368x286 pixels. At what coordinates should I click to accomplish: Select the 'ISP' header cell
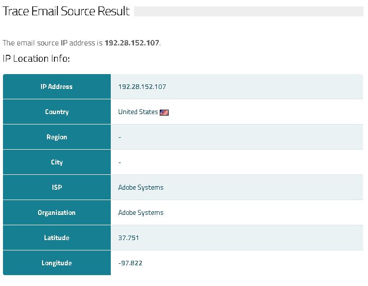coord(57,188)
